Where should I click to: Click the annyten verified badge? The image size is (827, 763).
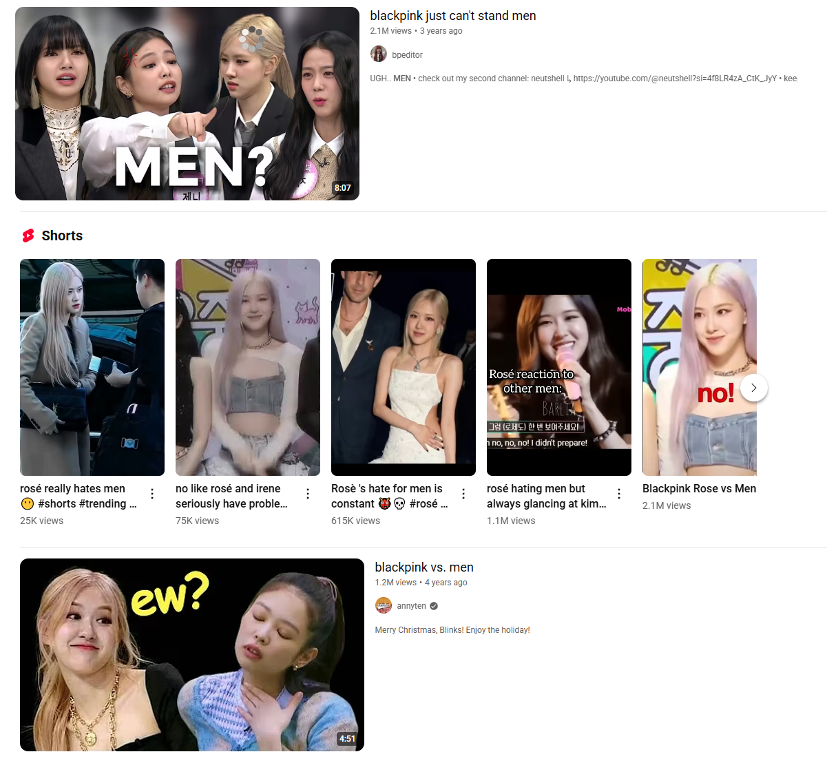point(434,606)
